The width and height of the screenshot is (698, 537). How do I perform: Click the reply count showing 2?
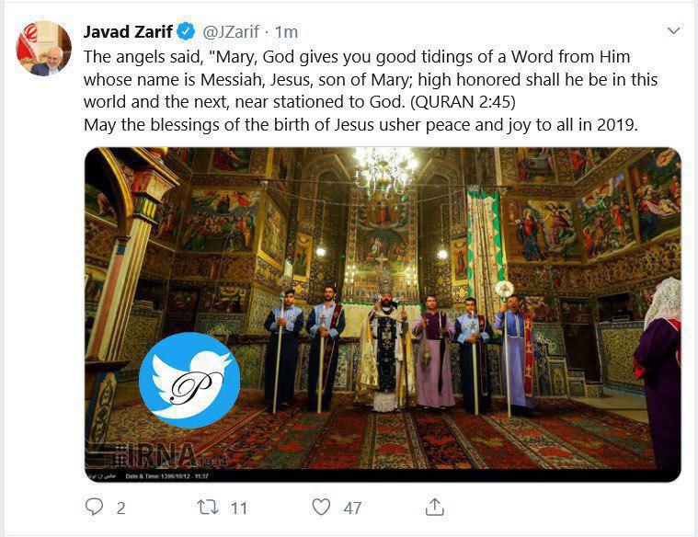120,508
